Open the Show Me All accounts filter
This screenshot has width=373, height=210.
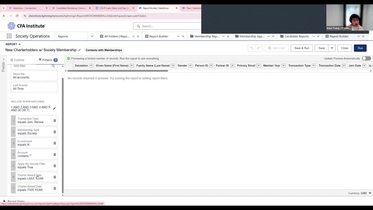click(x=34, y=76)
